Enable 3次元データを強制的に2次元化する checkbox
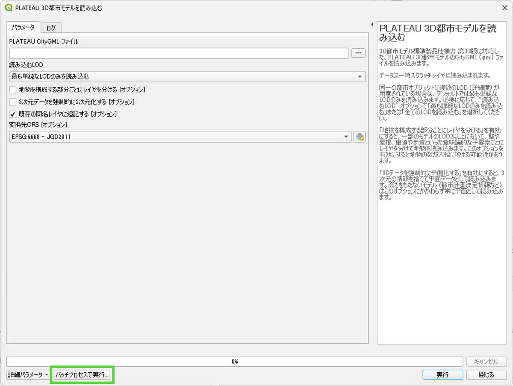 click(x=13, y=102)
